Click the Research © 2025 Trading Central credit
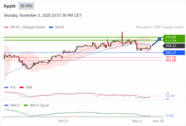Screen dimensions: 186x126 point(160,27)
